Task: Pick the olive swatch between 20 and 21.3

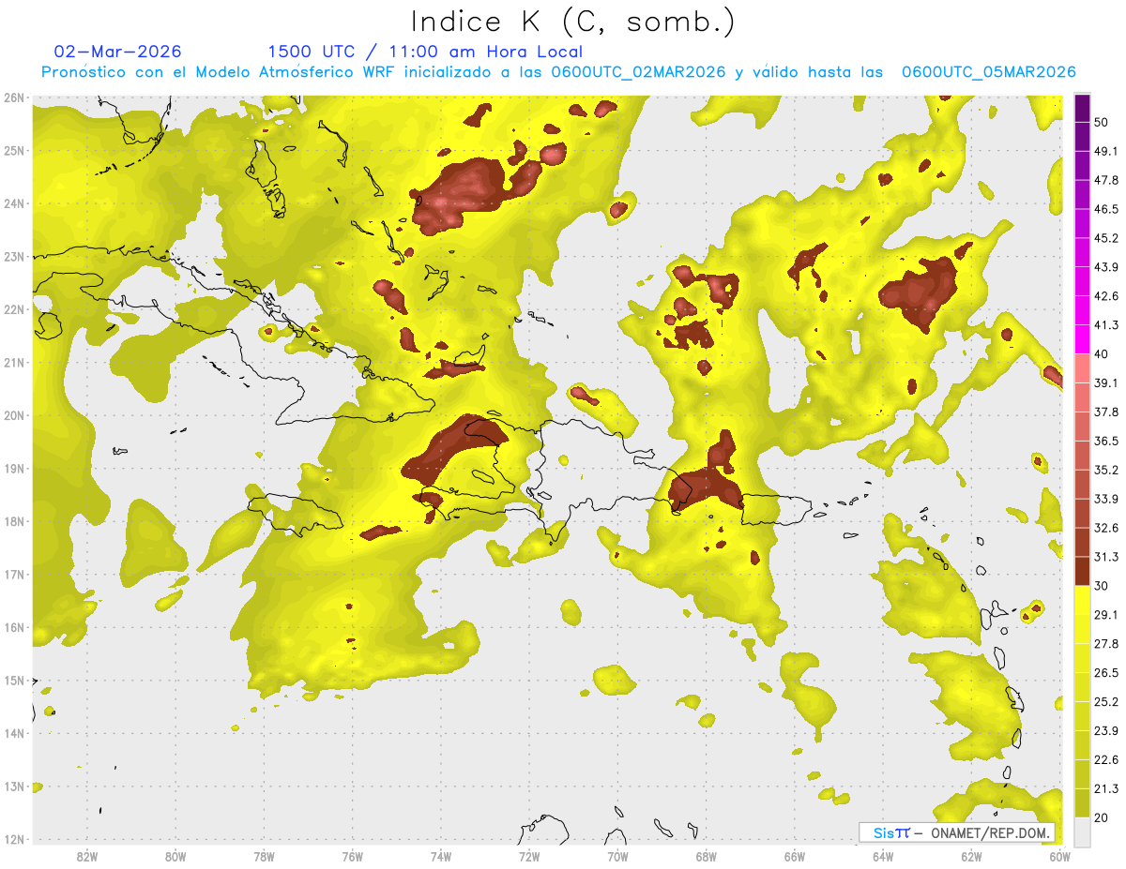Action: coord(1082,802)
